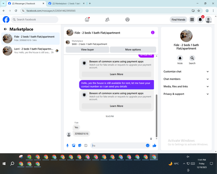Open the tab search dropdown arrow
The image size is (217, 174).
(3, 3)
